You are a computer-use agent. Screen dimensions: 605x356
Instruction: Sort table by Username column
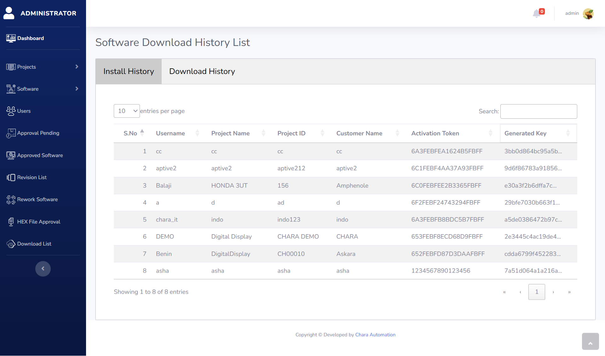tap(170, 133)
